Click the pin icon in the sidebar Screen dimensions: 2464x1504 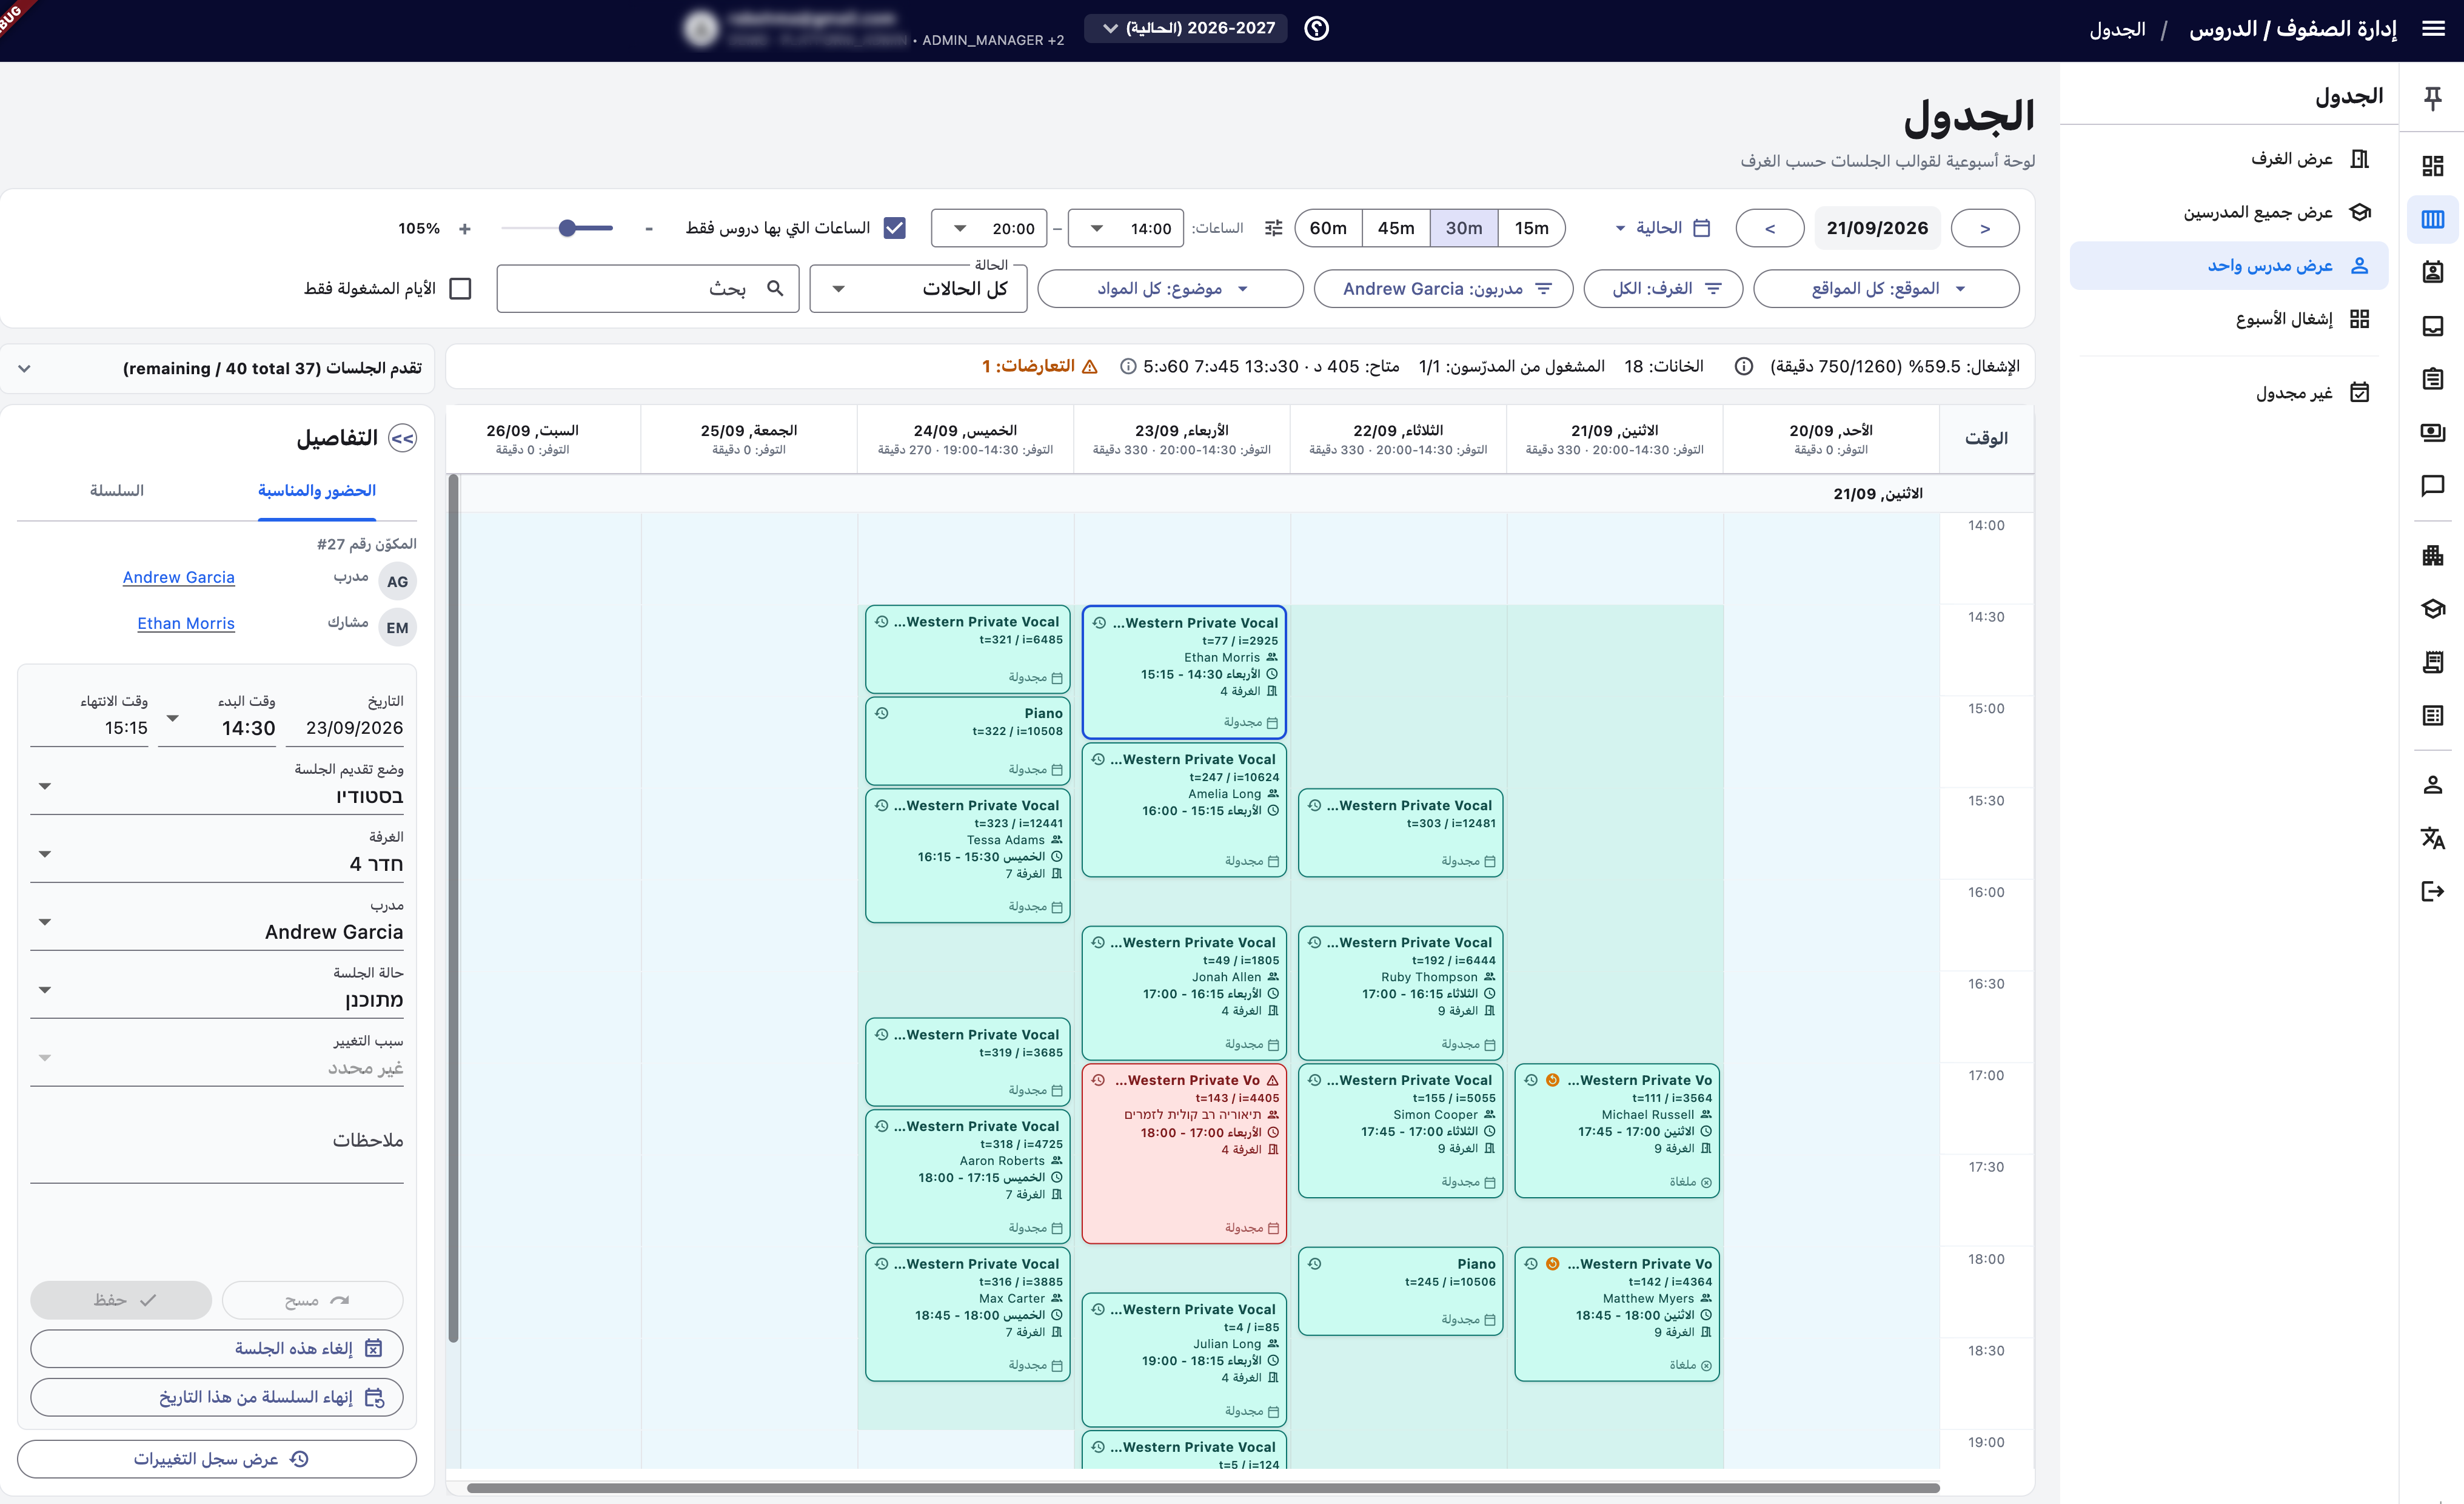(x=2433, y=98)
